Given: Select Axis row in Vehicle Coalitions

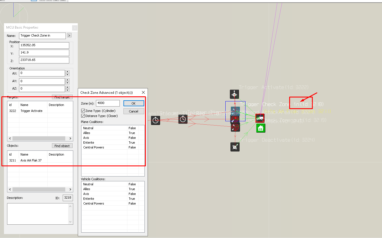Looking at the screenshot, I should point(113,194).
